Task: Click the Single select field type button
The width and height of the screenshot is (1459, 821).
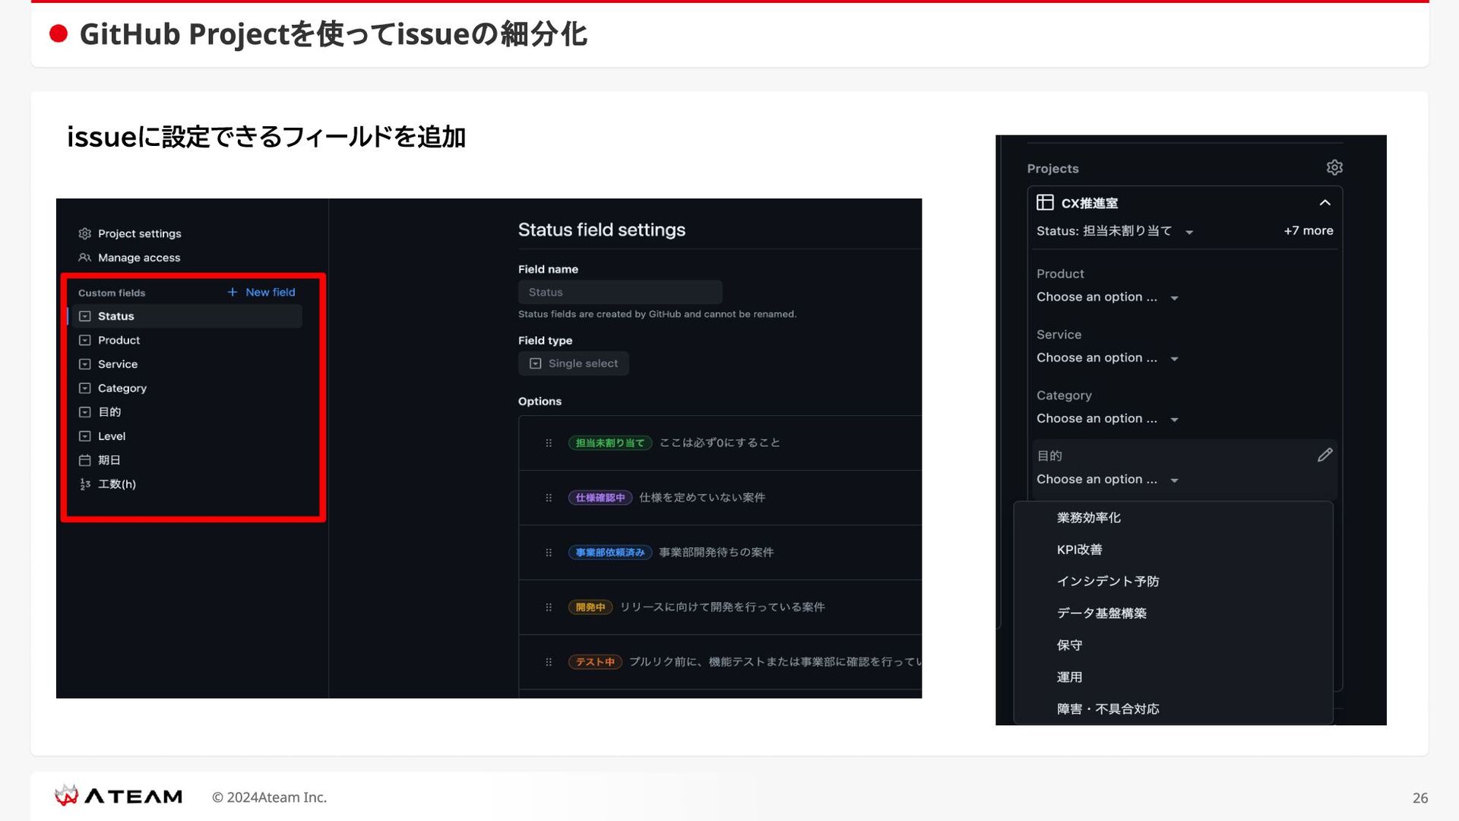Action: pyautogui.click(x=574, y=363)
